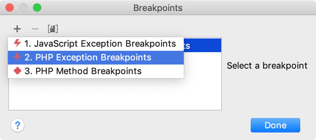The width and height of the screenshot is (316, 140).
Task: Click empty toolbar space right of grouping icon
Action: pyautogui.click(x=137, y=29)
